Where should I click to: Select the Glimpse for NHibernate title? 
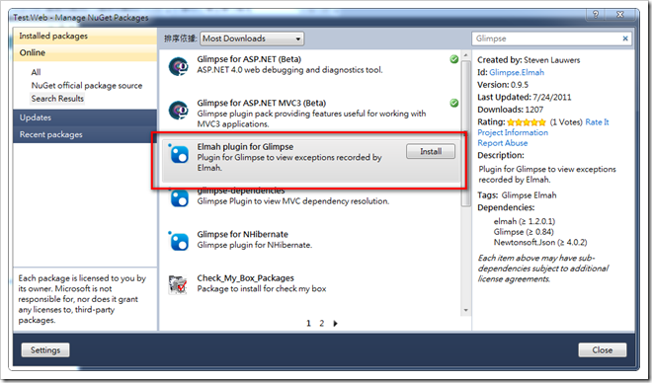(242, 234)
